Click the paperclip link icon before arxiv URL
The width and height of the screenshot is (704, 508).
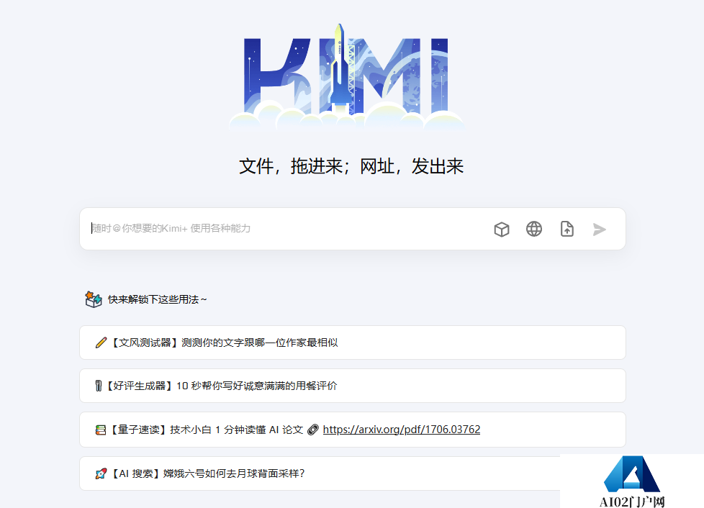pyautogui.click(x=313, y=430)
